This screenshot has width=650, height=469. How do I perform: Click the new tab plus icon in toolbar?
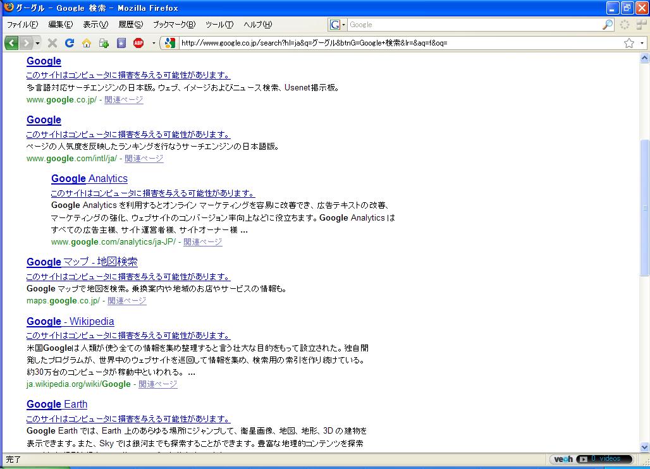[104, 43]
